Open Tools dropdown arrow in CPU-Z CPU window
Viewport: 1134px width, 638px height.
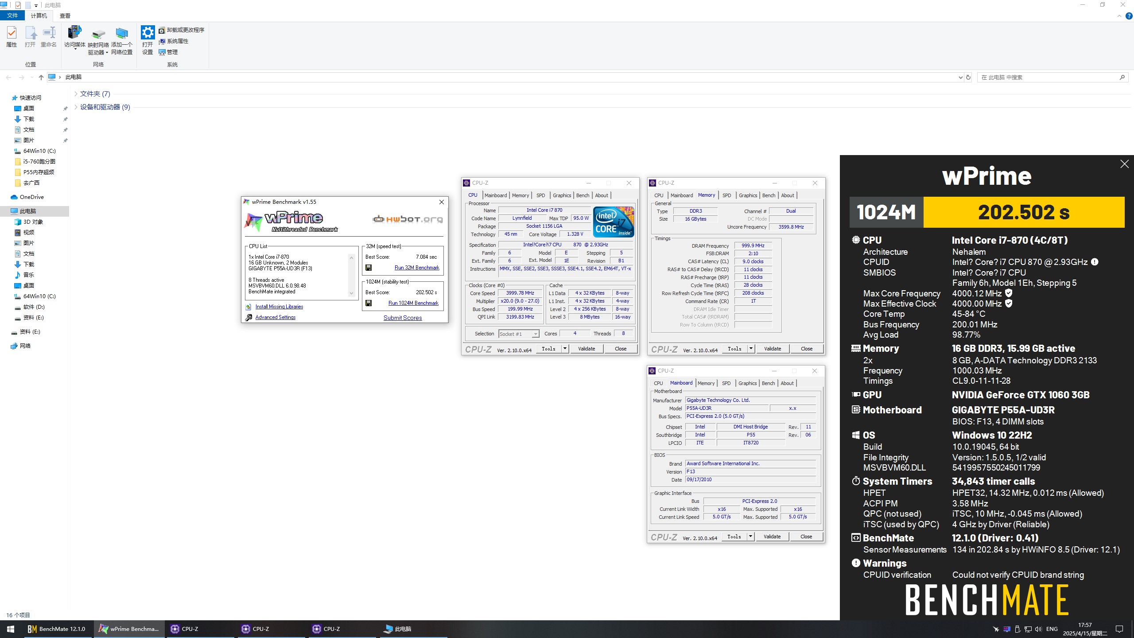pos(565,349)
